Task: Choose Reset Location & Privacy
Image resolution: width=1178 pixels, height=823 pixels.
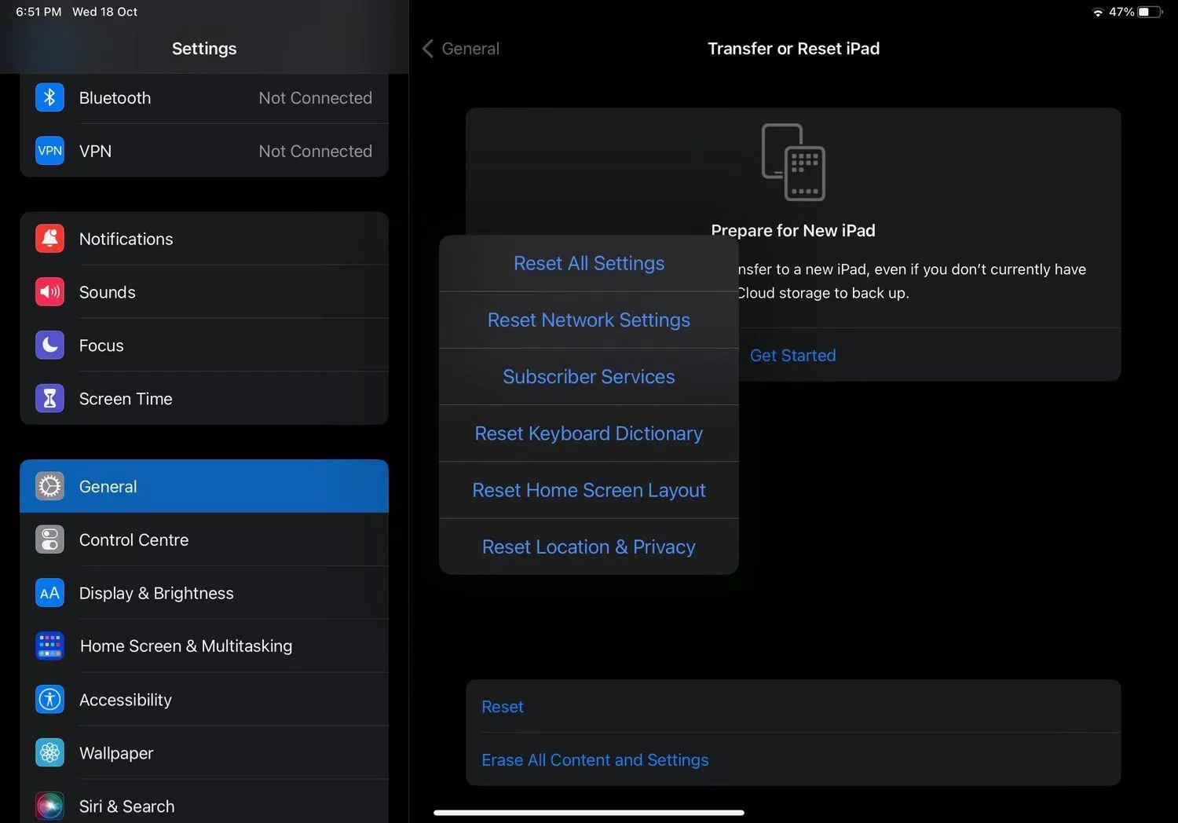Action: pyautogui.click(x=589, y=547)
